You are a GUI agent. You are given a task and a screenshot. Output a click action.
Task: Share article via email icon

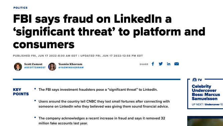coord(177,64)
